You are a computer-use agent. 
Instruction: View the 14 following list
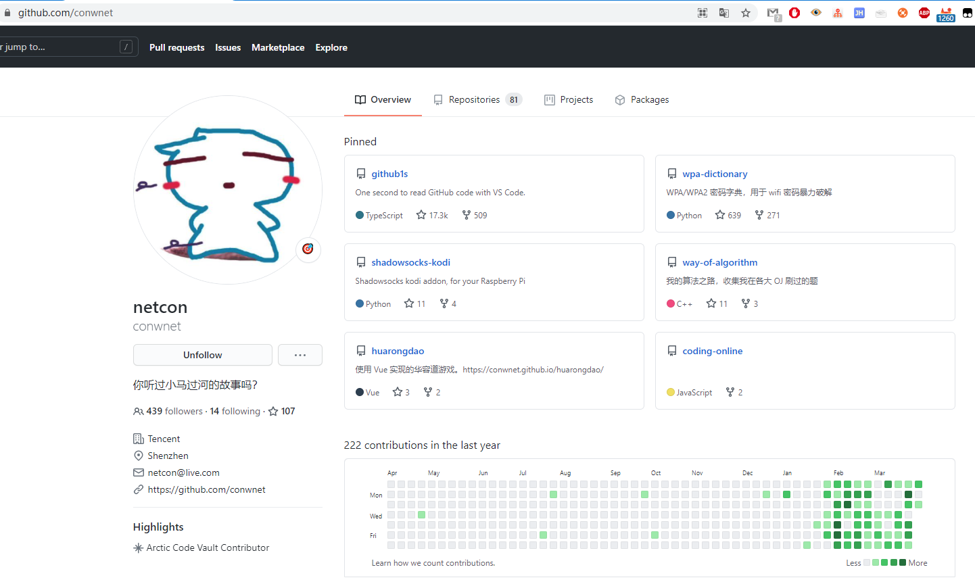pos(235,411)
